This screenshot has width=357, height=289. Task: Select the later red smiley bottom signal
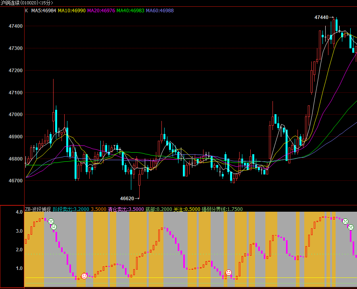point(228,272)
